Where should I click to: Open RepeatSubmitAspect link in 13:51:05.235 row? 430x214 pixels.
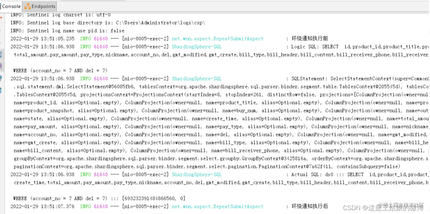(x=218, y=39)
